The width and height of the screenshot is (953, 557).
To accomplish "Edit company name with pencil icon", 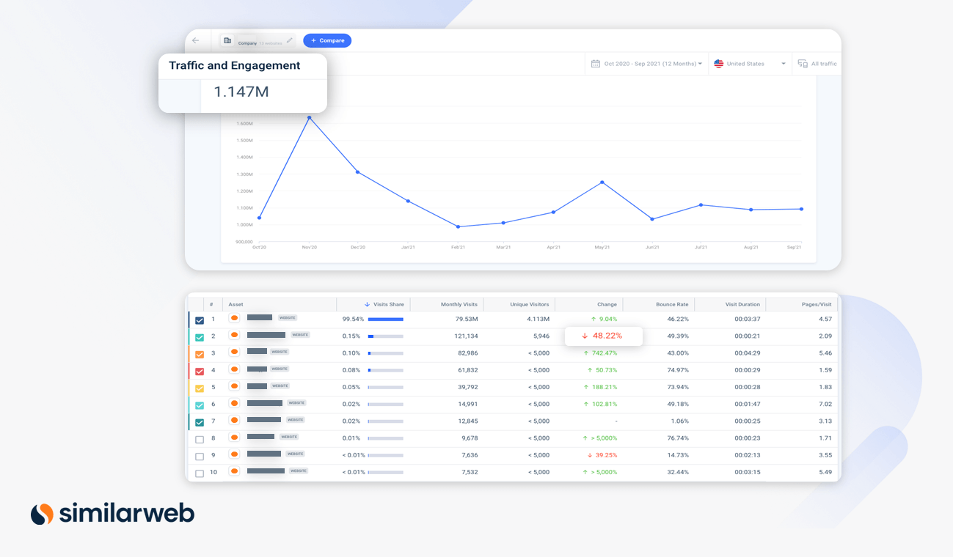I will pos(289,40).
